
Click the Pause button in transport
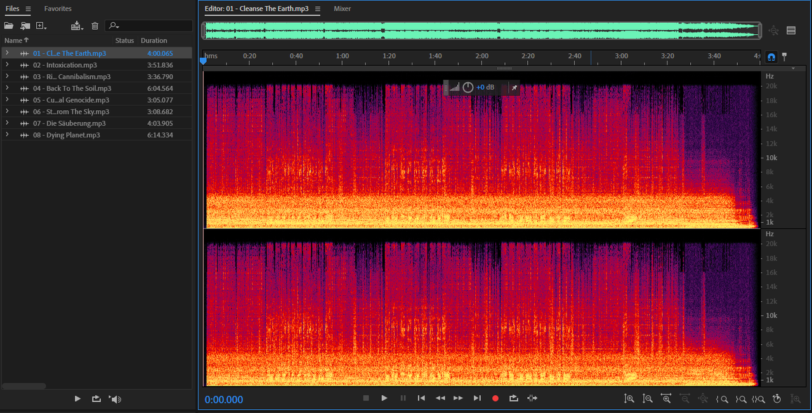tap(403, 398)
